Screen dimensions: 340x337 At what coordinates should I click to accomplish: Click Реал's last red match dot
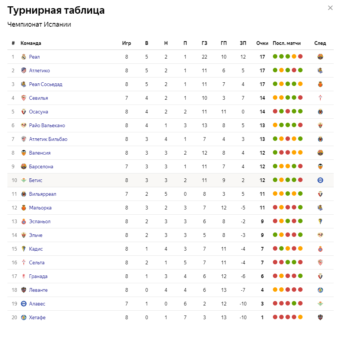(300, 57)
